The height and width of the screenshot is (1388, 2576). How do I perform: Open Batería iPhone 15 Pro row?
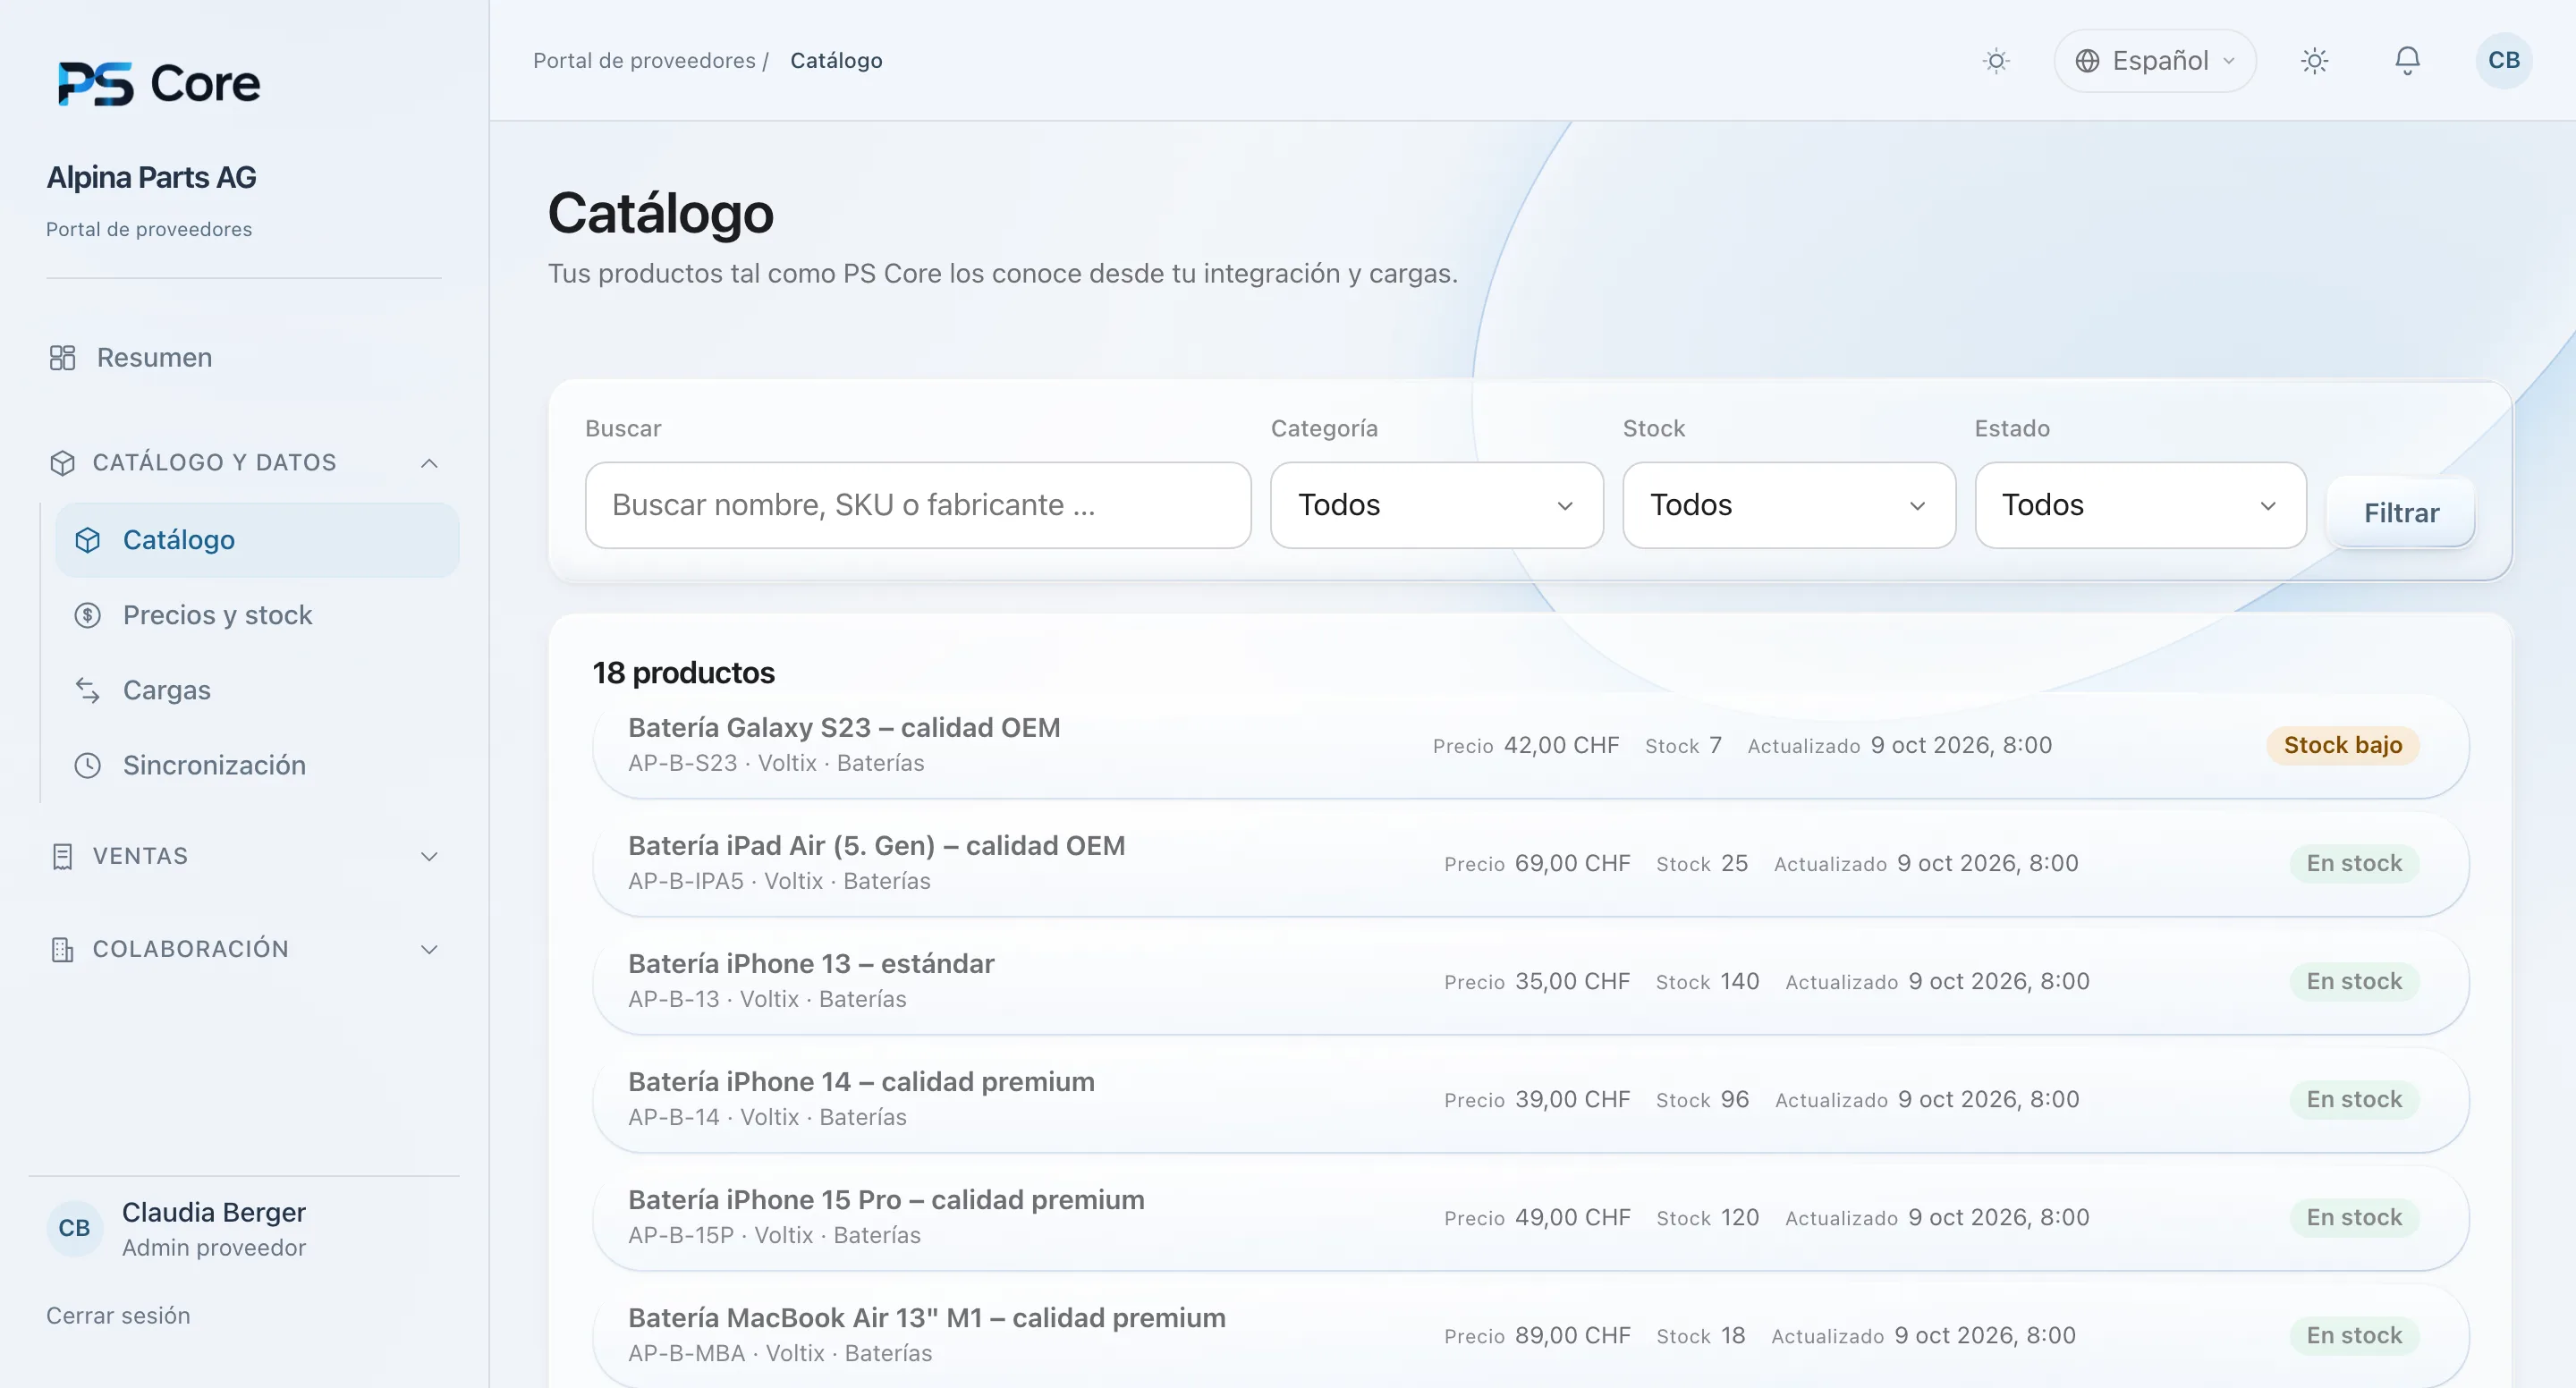(x=1530, y=1218)
